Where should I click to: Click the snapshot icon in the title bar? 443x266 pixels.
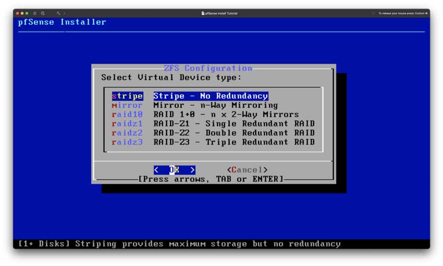tap(43, 13)
